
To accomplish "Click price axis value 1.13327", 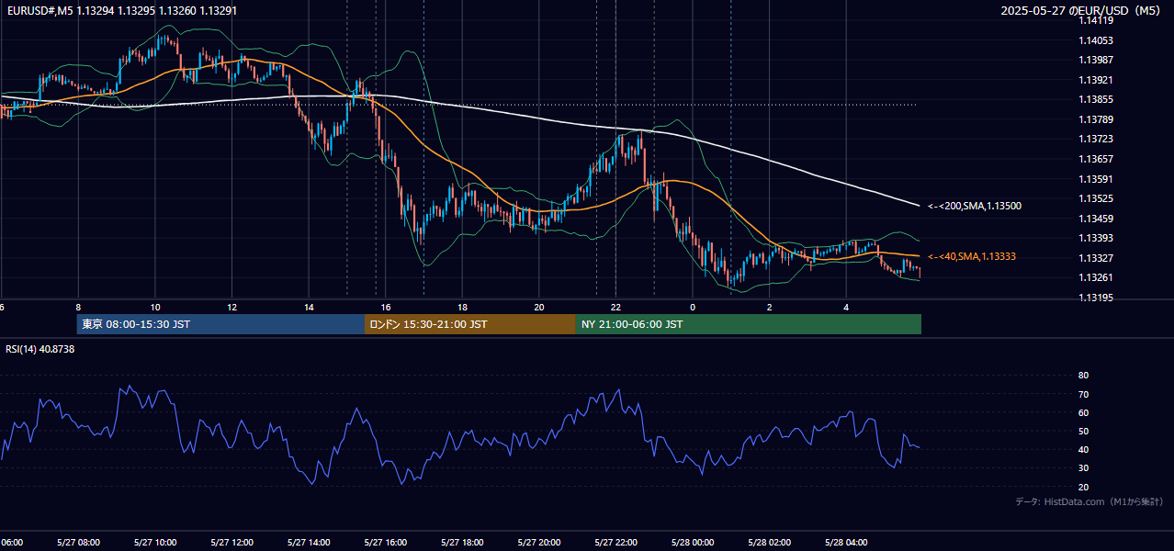I will click(1096, 258).
